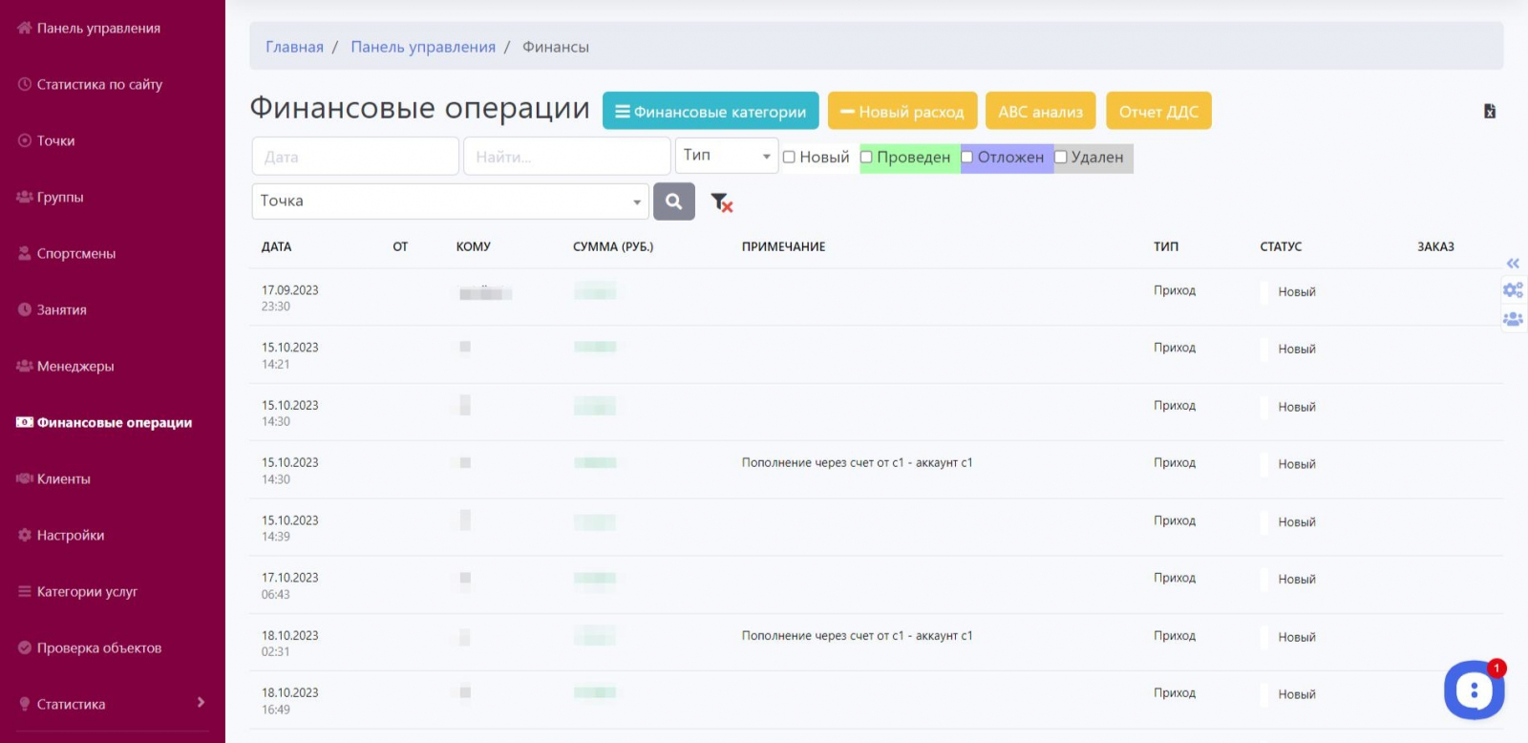Screen dimensions: 1528x743
Task: Click the ПРИМЕЧАНИЕ column header
Action: click(x=783, y=246)
